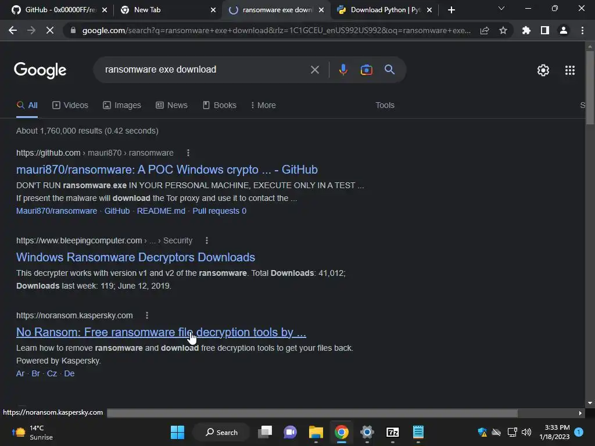Open the weather widget showing 14°C
The height and width of the screenshot is (446, 595).
pyautogui.click(x=33, y=432)
